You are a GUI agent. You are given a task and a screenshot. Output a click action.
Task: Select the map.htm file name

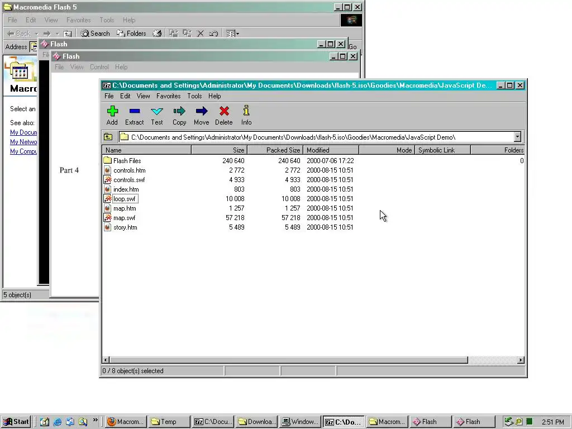click(125, 208)
